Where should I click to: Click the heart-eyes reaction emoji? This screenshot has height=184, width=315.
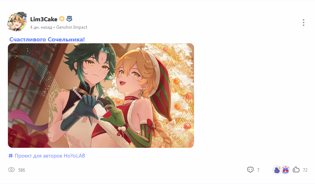[285, 170]
